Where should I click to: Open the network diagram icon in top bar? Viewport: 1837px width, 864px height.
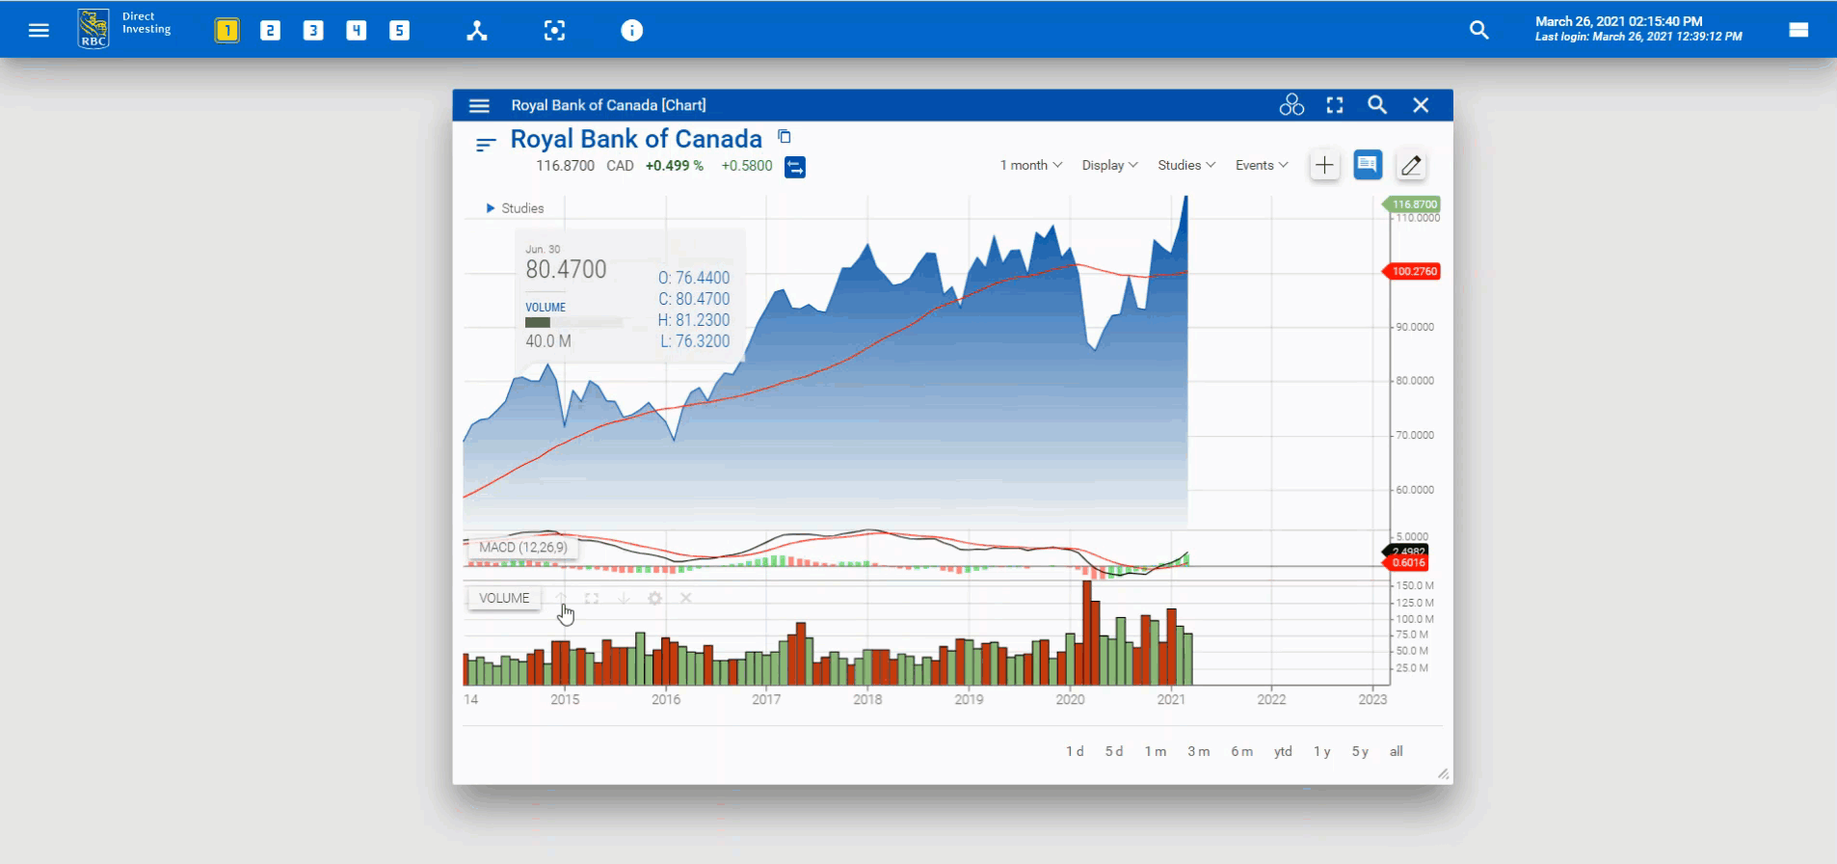pyautogui.click(x=477, y=31)
